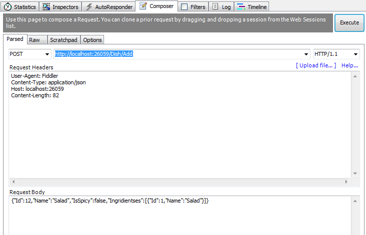Open the AutoResponder tab
Viewport: 366px width, 235px height.
[108, 7]
